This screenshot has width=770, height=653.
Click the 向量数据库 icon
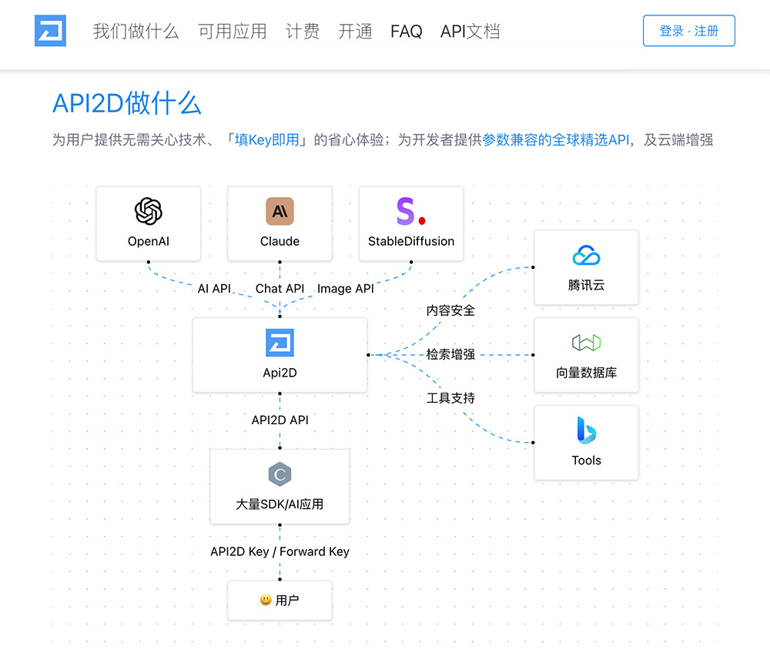(586, 343)
